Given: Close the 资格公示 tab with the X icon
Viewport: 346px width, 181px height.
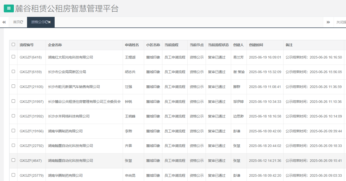Looking at the screenshot, I should point(50,22).
